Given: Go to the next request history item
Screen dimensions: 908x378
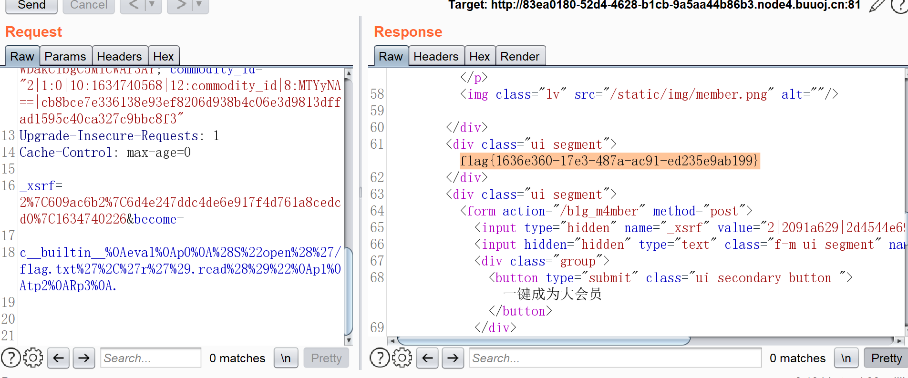Looking at the screenshot, I should 181,5.
